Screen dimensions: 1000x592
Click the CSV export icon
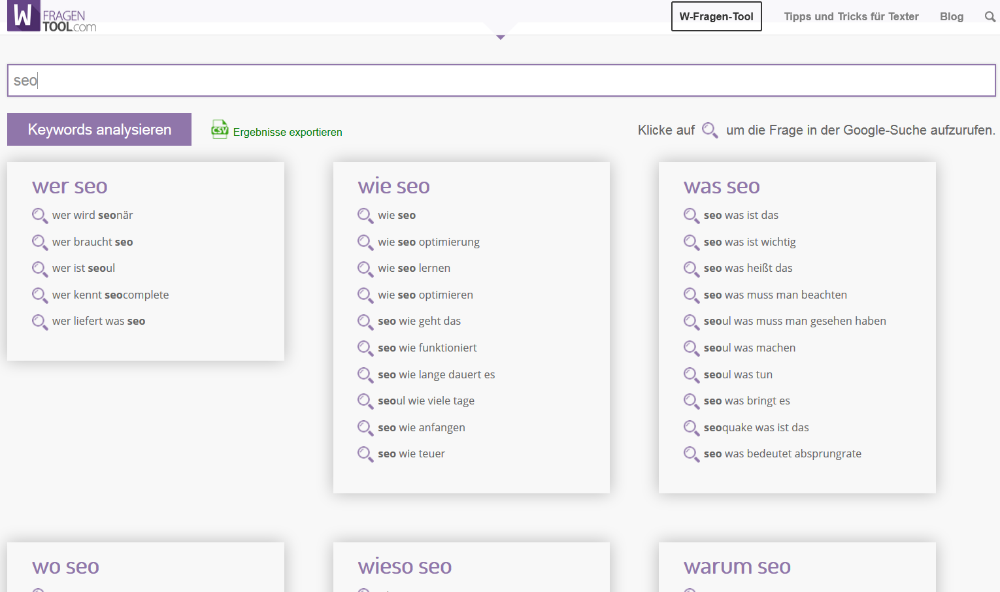220,130
